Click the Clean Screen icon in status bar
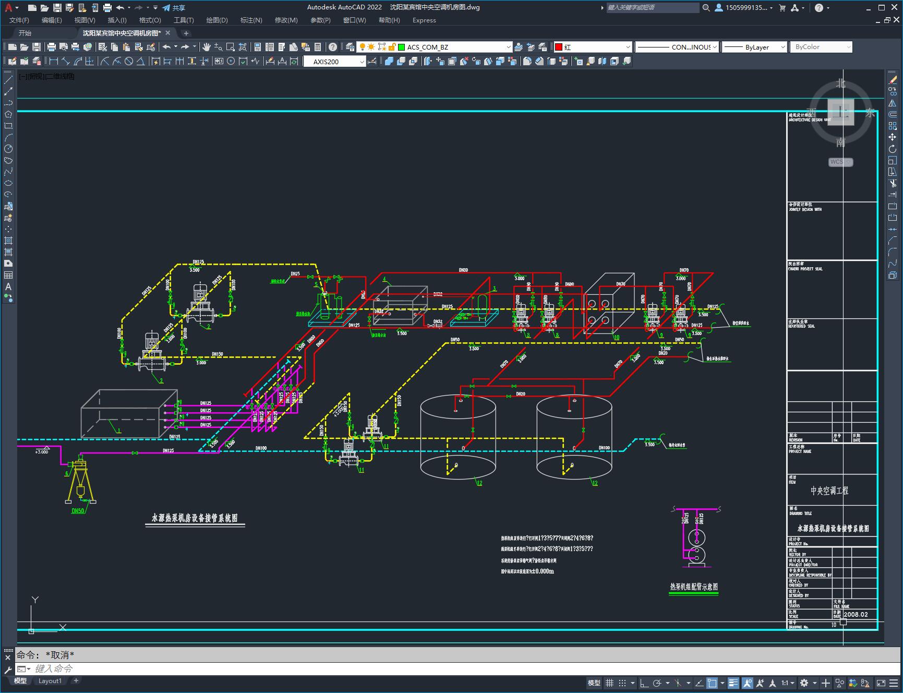 tap(881, 683)
